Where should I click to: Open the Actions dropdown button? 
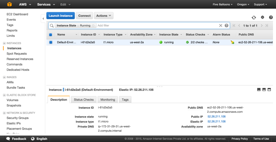pyautogui.click(x=104, y=16)
